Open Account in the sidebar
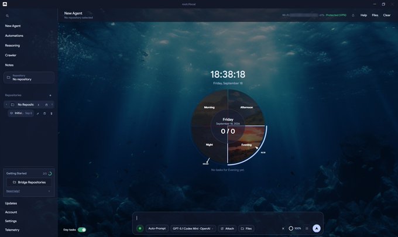398x237 pixels. tap(11, 212)
